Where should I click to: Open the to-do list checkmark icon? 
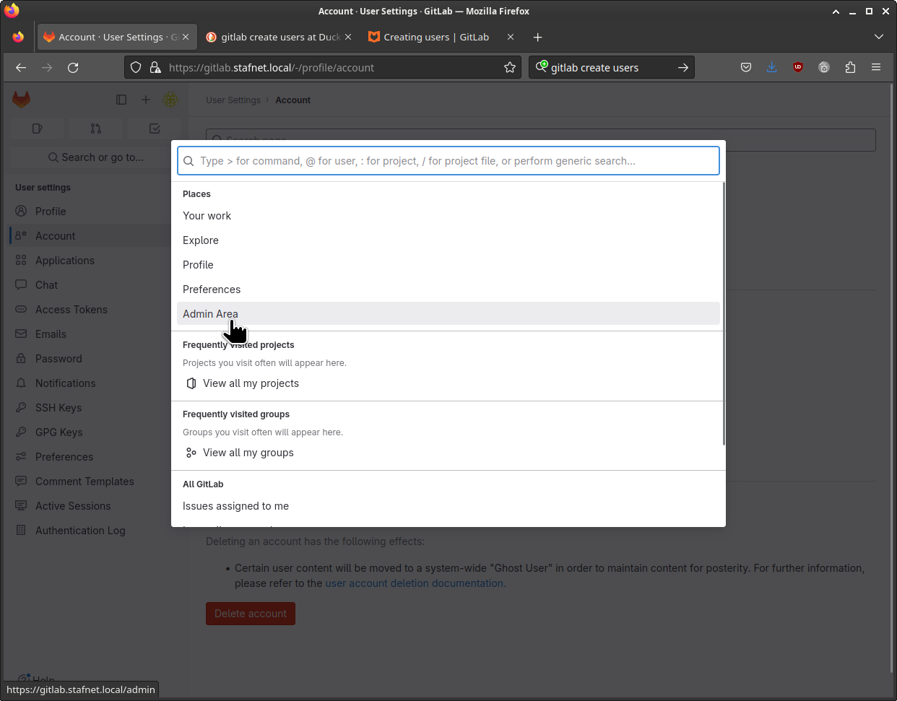tap(155, 129)
